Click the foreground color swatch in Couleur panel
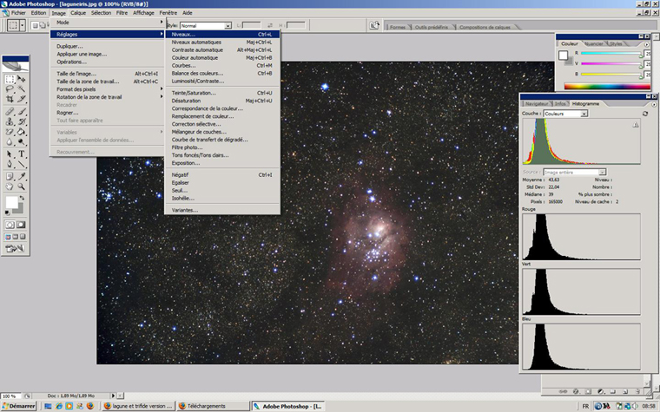Screen dimensions: 660x412 coord(563,55)
